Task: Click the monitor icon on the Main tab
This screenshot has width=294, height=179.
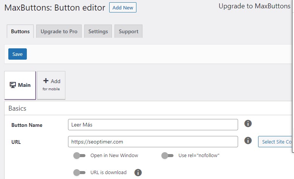Action: 13,85
